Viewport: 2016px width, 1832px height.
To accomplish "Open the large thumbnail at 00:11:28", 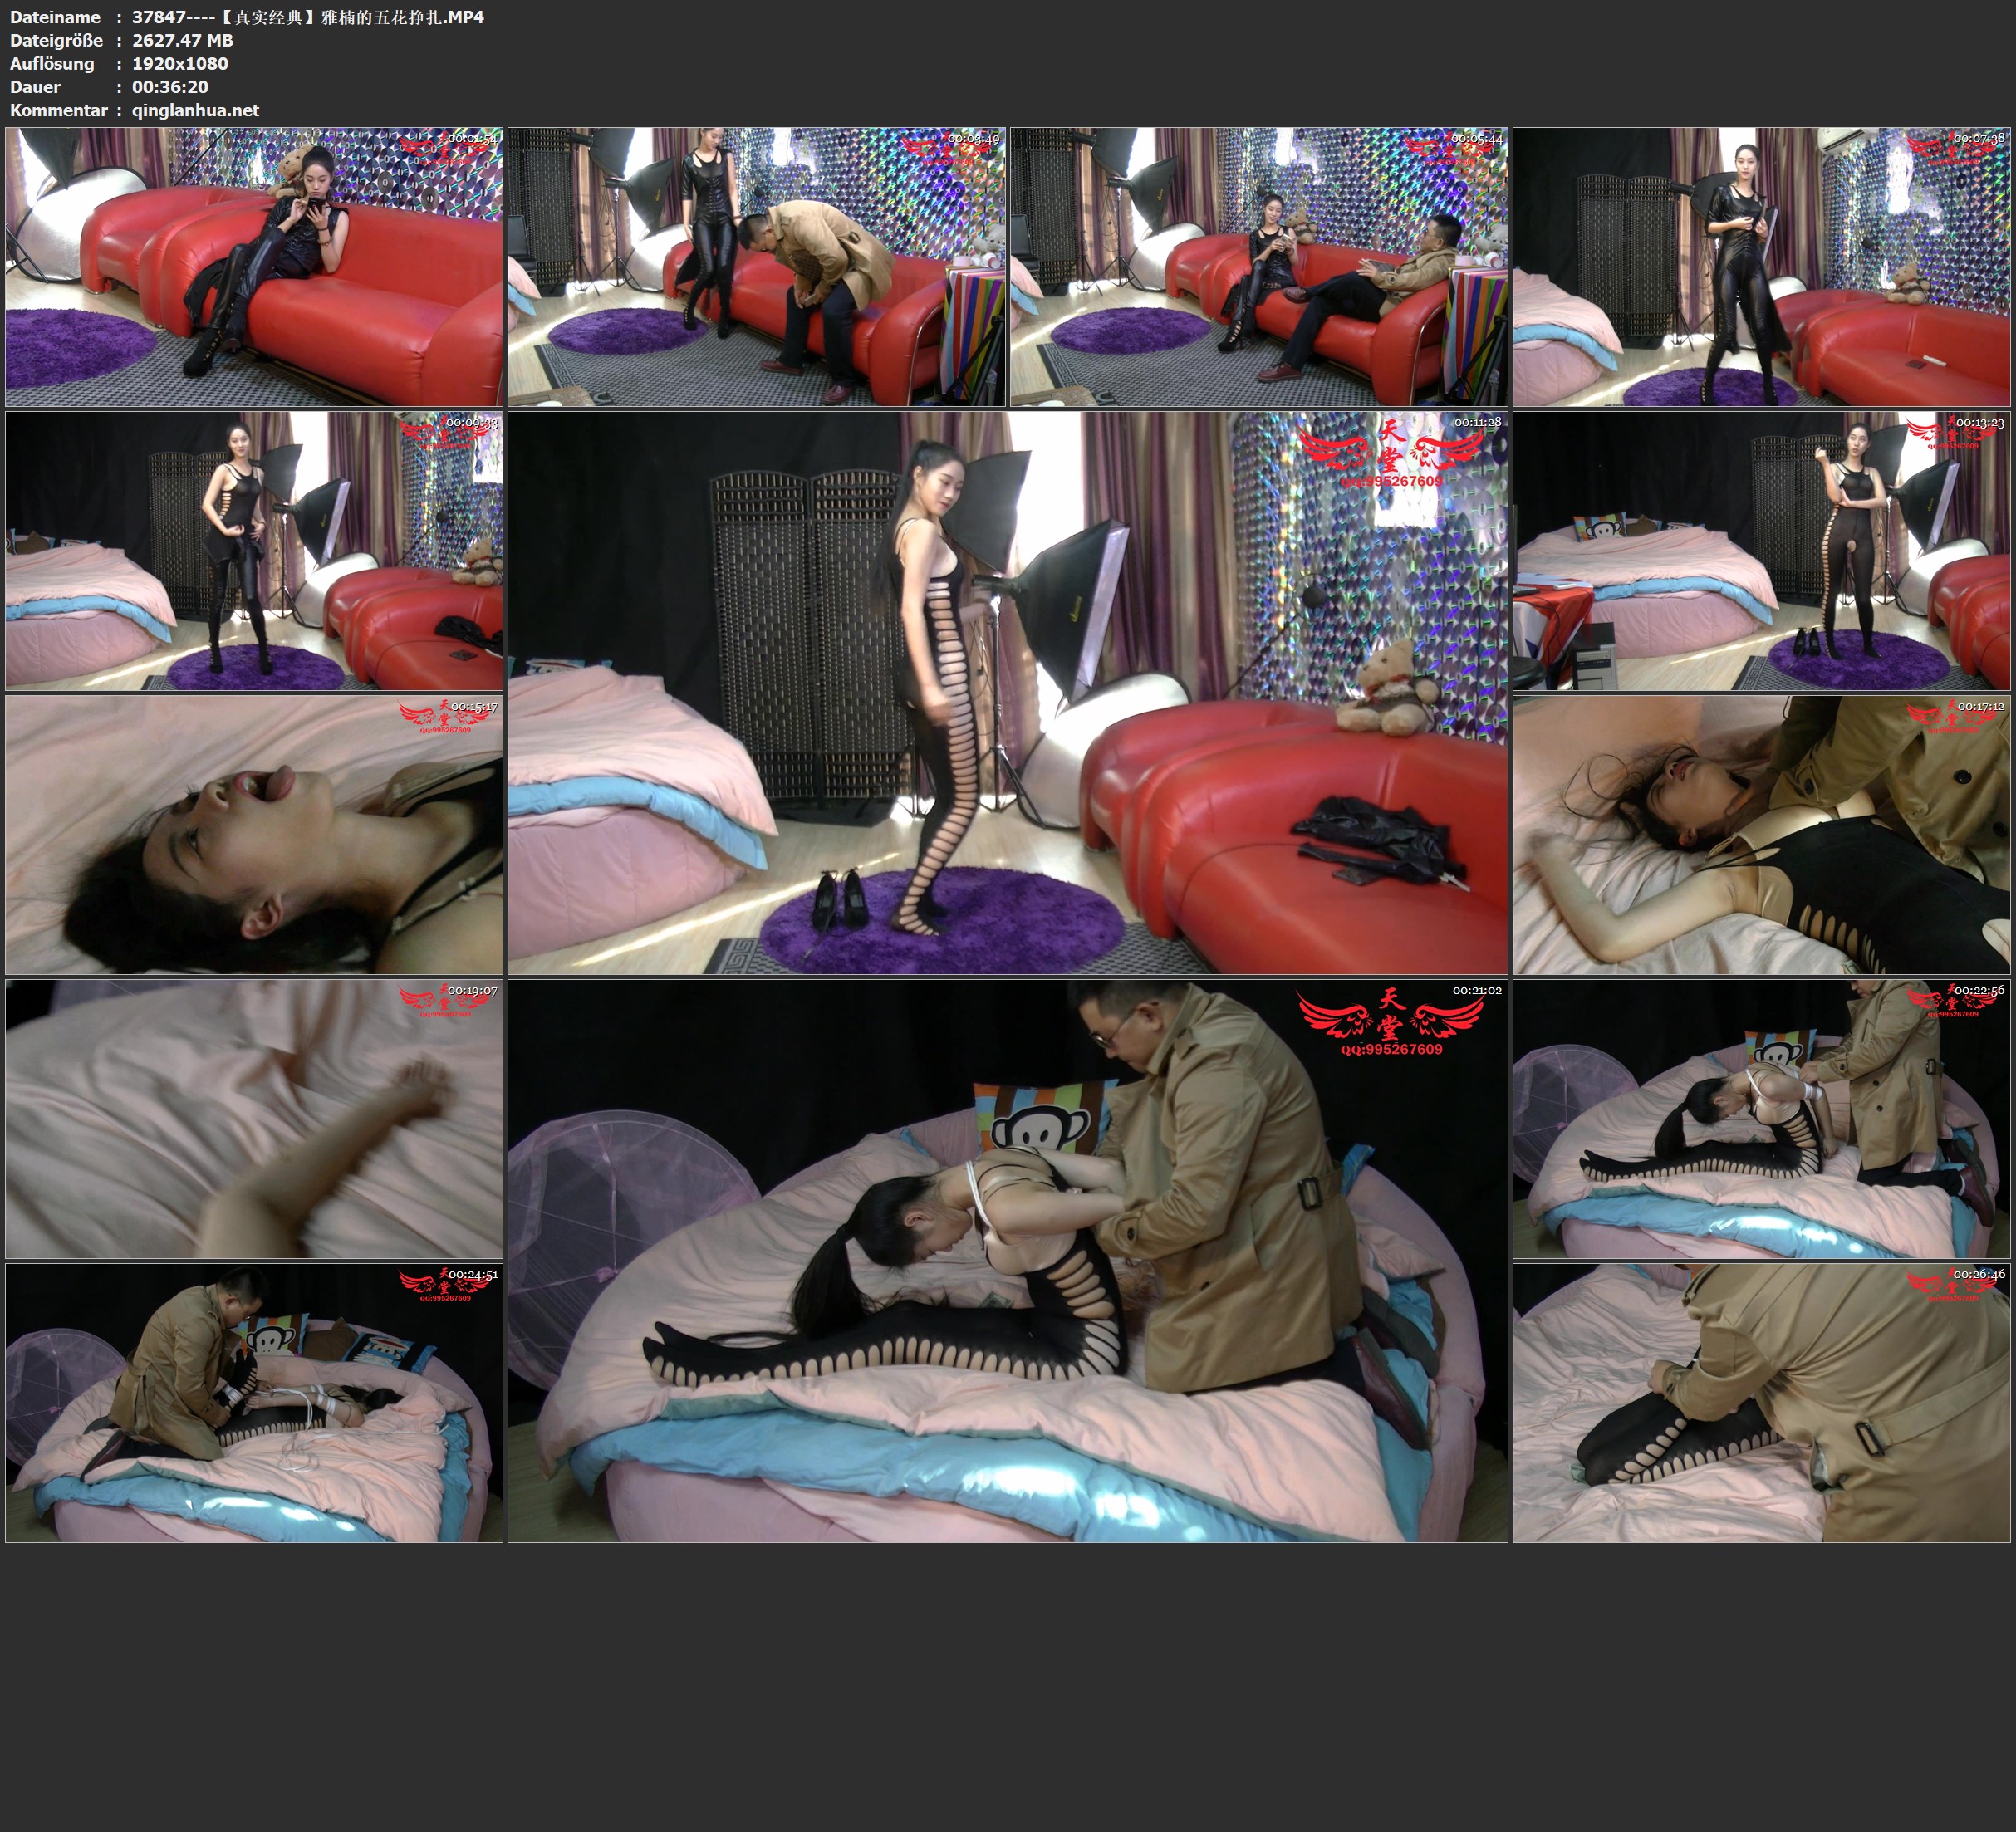I will [1007, 692].
